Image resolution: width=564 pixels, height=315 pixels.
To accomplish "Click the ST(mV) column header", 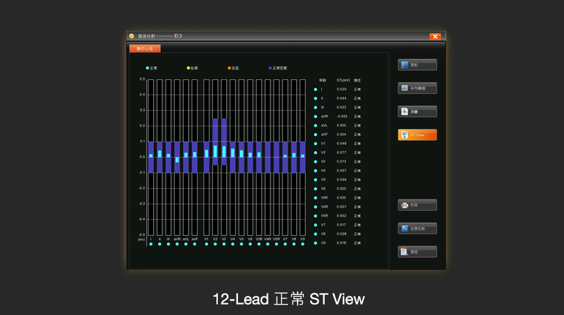I will pyautogui.click(x=343, y=80).
